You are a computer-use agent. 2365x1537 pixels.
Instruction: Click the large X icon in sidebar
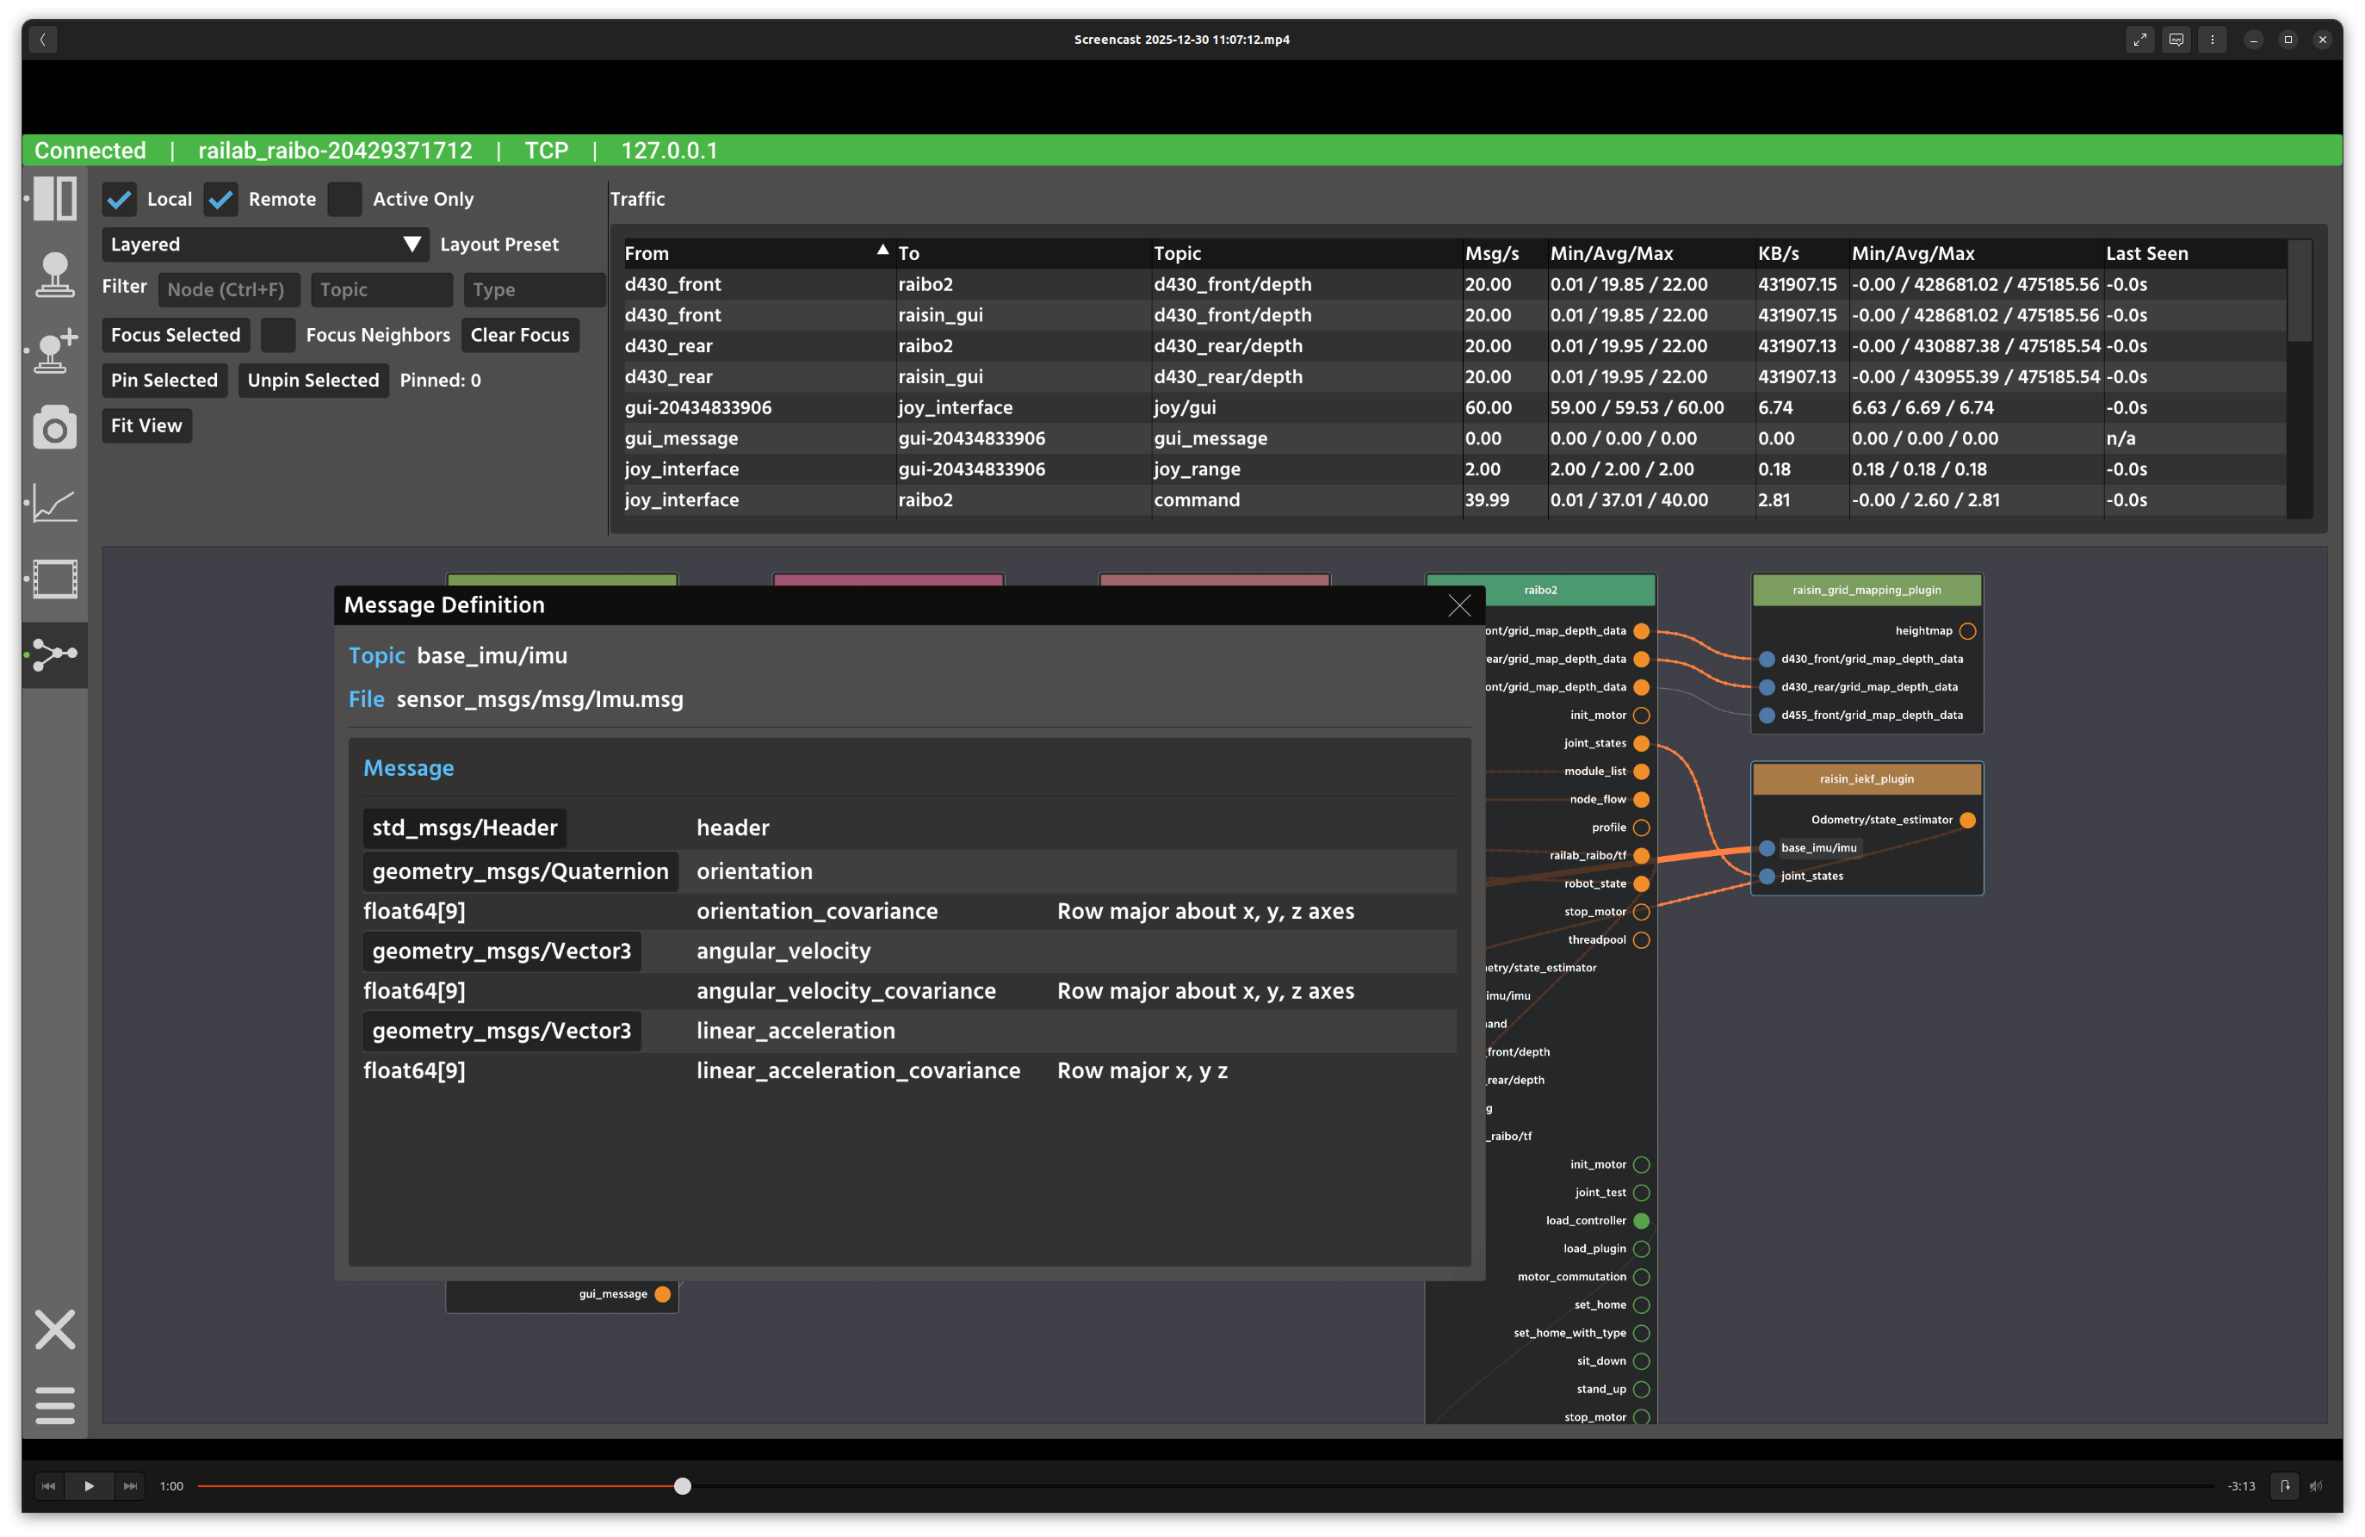(x=54, y=1329)
